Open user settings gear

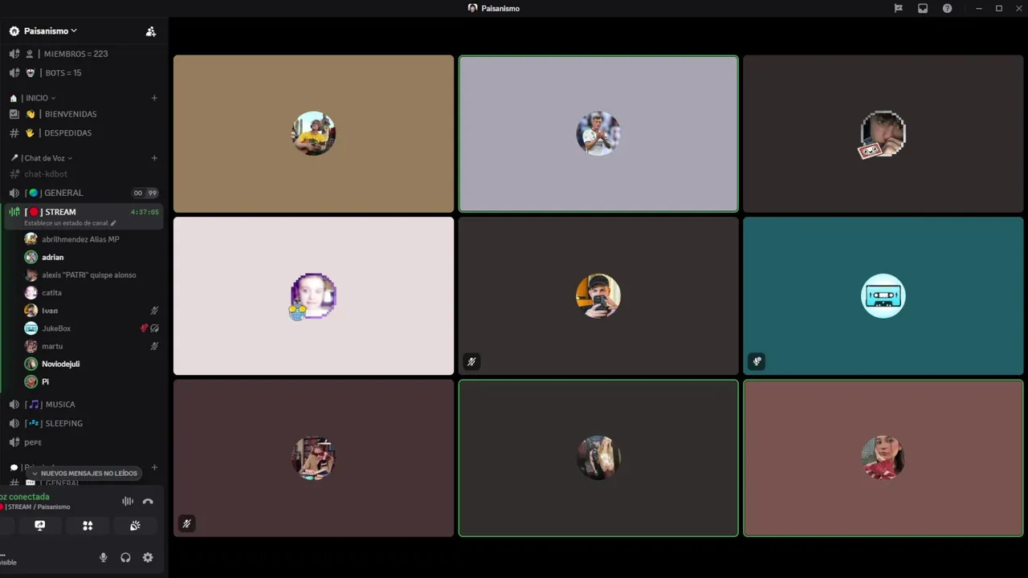pyautogui.click(x=148, y=557)
